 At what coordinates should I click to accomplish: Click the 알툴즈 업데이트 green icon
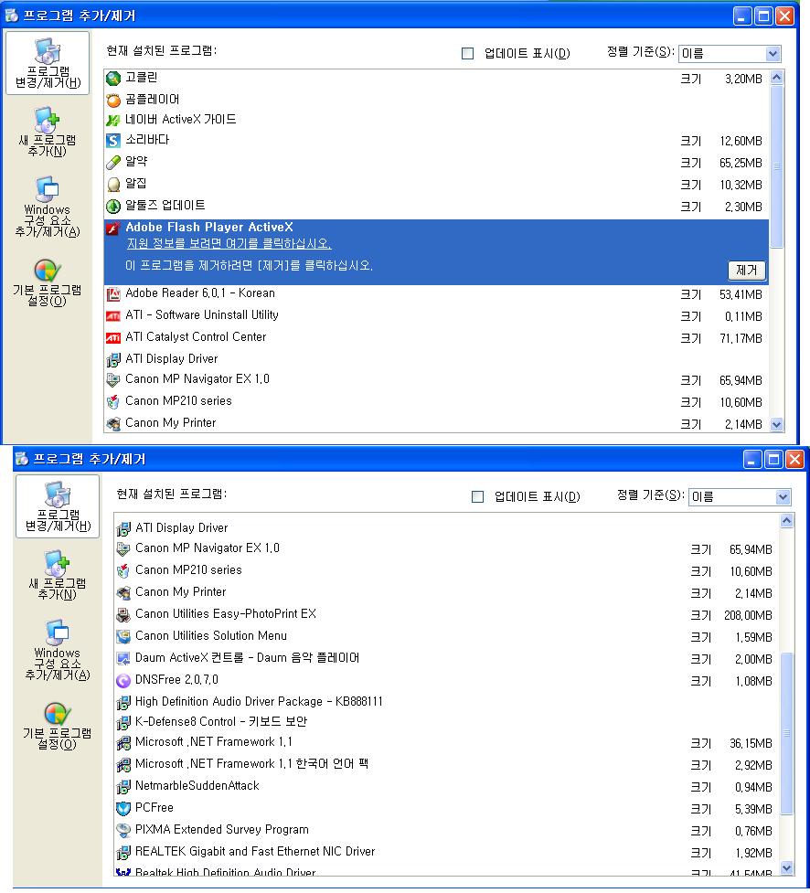point(113,207)
